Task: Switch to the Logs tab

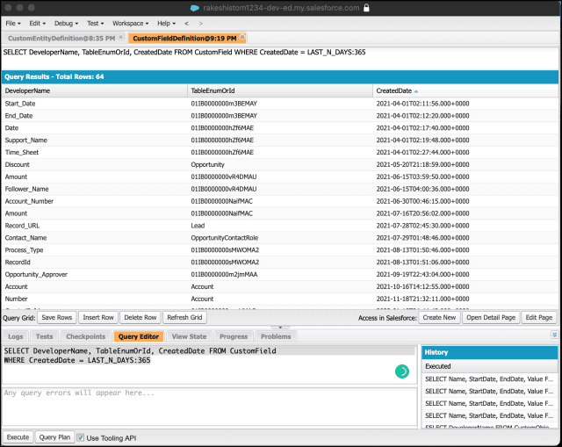Action: pyautogui.click(x=16, y=336)
